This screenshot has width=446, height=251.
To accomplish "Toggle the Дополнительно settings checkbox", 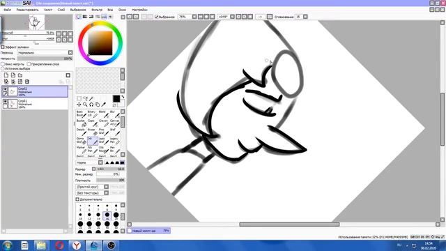I will pos(77,199).
